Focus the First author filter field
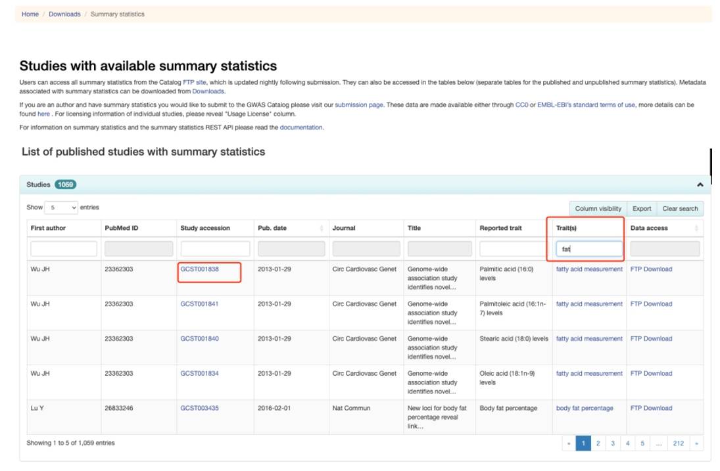Viewport: 720px width, 471px height. pyautogui.click(x=64, y=248)
